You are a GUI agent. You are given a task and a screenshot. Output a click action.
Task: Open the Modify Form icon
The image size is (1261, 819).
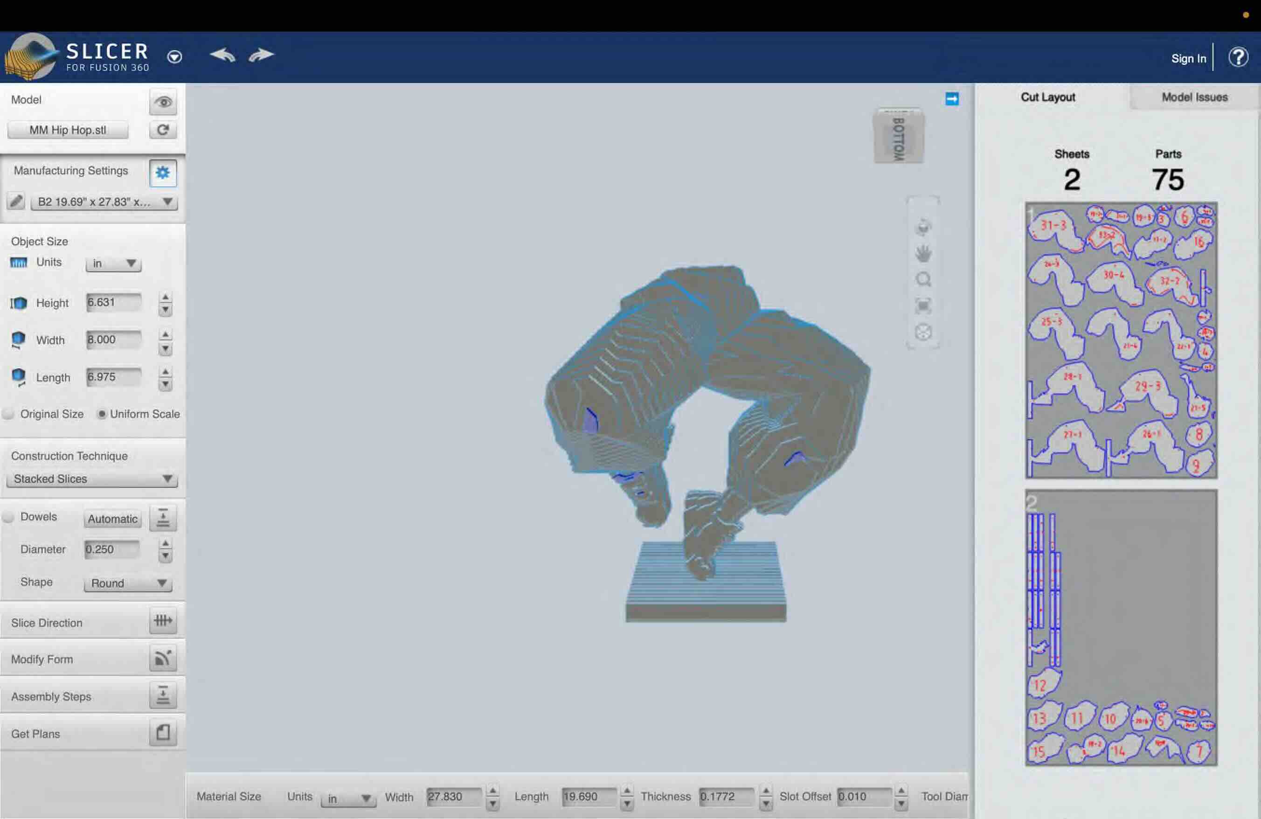[x=163, y=658]
